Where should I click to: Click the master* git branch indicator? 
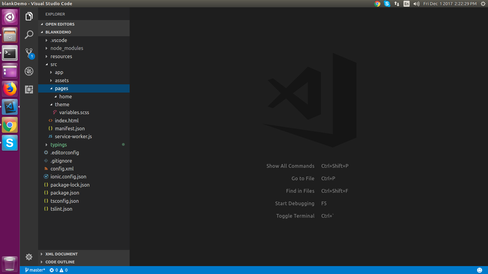35,270
